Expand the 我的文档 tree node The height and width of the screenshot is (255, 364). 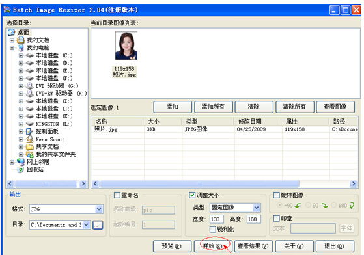point(12,40)
